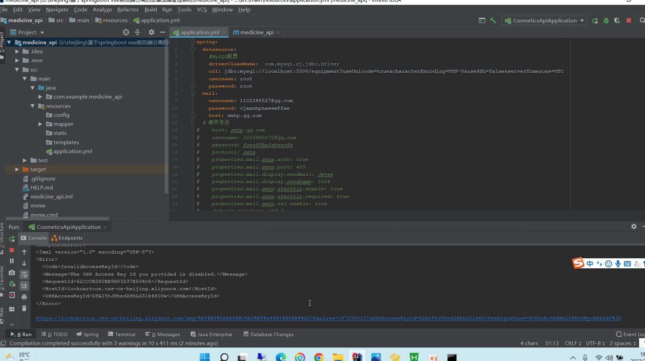Collapse the resources folder in project tree
The width and height of the screenshot is (645, 361).
click(x=33, y=106)
